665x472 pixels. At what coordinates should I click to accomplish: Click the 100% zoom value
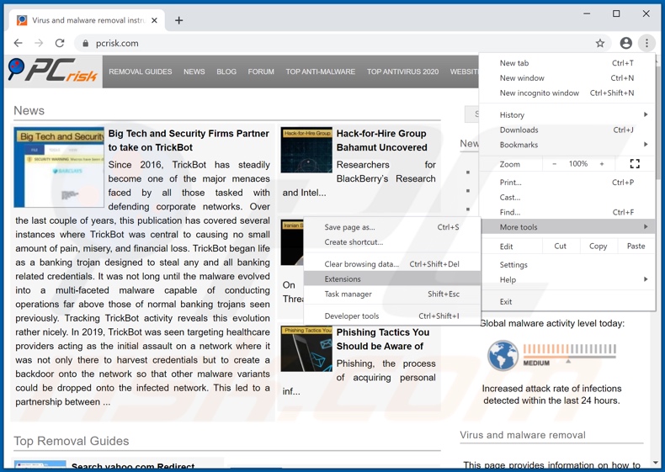pyautogui.click(x=578, y=164)
